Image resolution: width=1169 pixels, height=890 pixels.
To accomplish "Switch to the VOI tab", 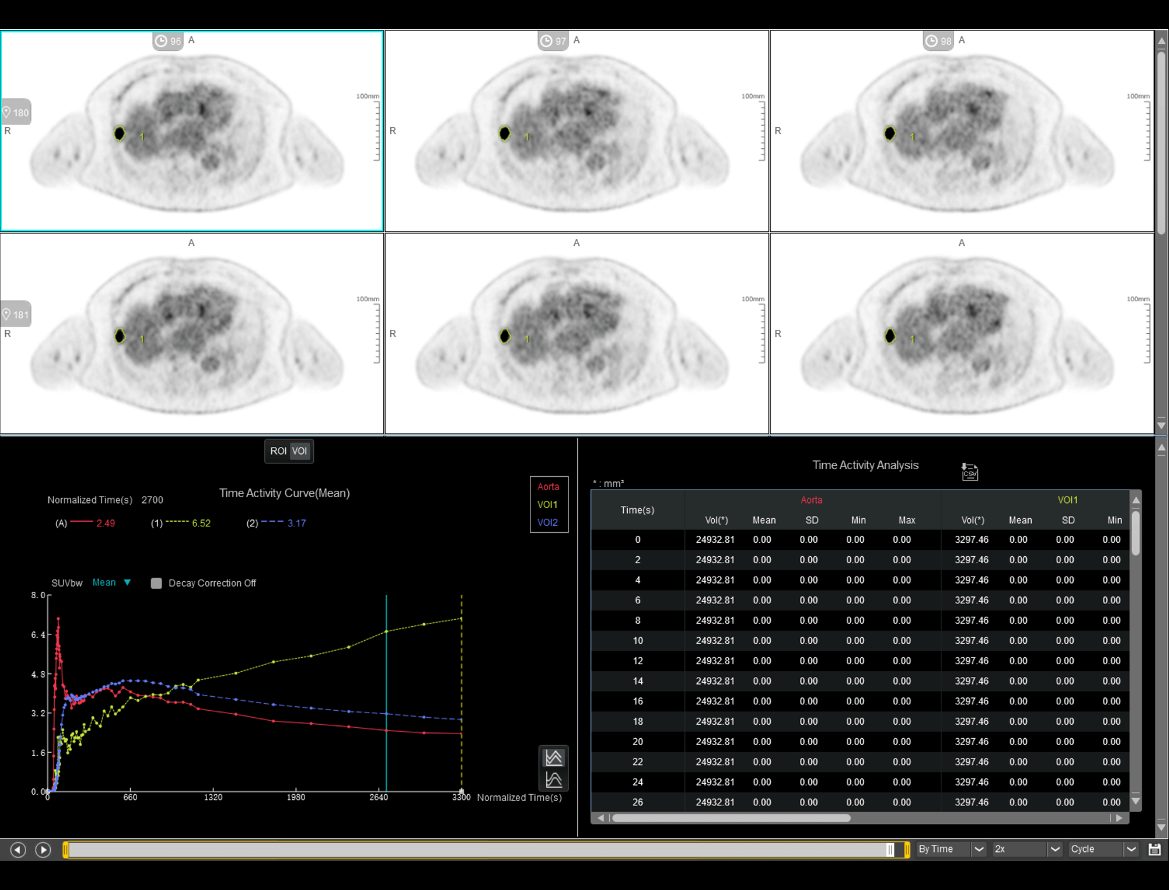I will [x=299, y=451].
